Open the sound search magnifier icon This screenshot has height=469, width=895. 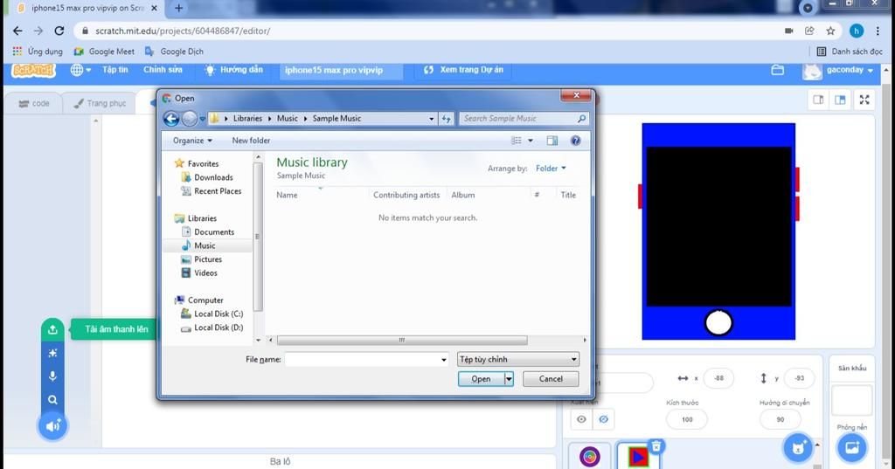(x=52, y=400)
